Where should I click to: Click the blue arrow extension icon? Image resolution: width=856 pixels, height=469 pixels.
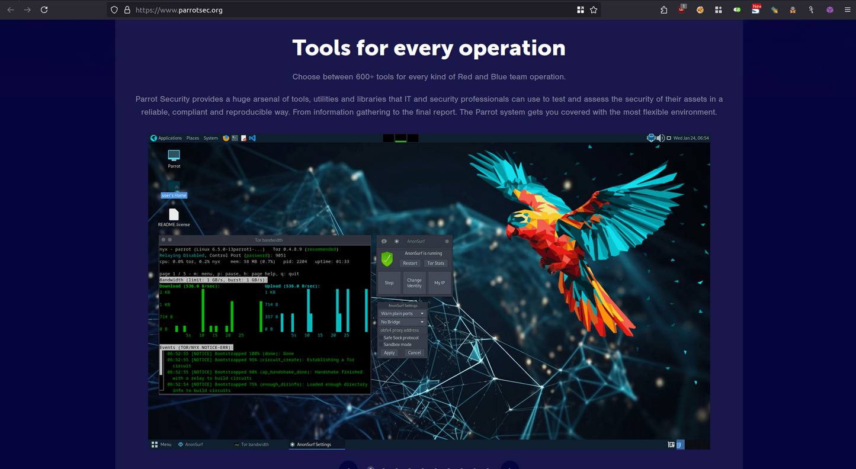(774, 10)
